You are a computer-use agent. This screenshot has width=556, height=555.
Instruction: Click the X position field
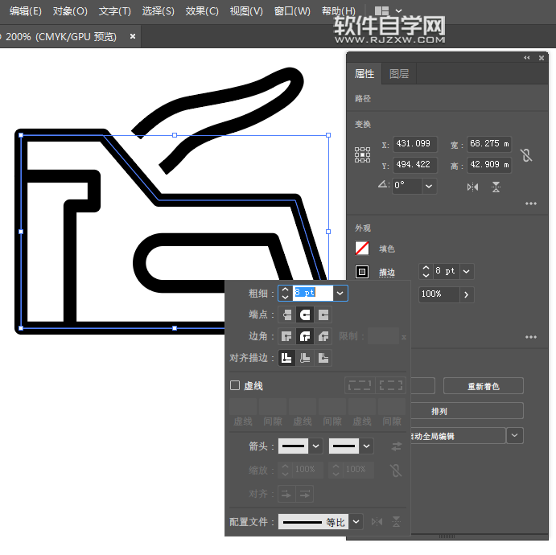pos(414,144)
